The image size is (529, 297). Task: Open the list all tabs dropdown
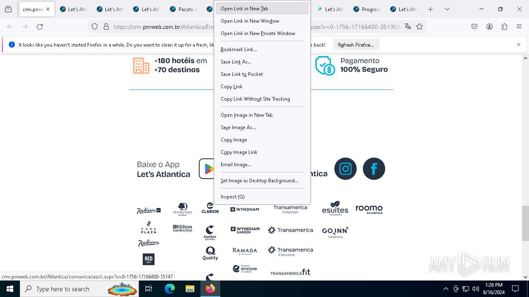click(x=447, y=9)
